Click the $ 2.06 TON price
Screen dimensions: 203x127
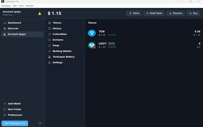102,35
